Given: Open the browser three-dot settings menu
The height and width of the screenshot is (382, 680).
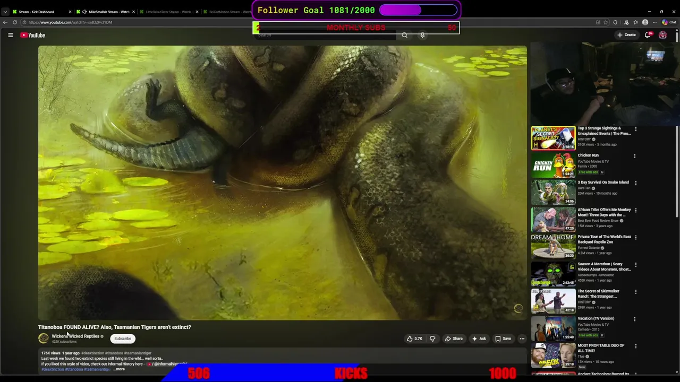Looking at the screenshot, I should click(x=654, y=22).
